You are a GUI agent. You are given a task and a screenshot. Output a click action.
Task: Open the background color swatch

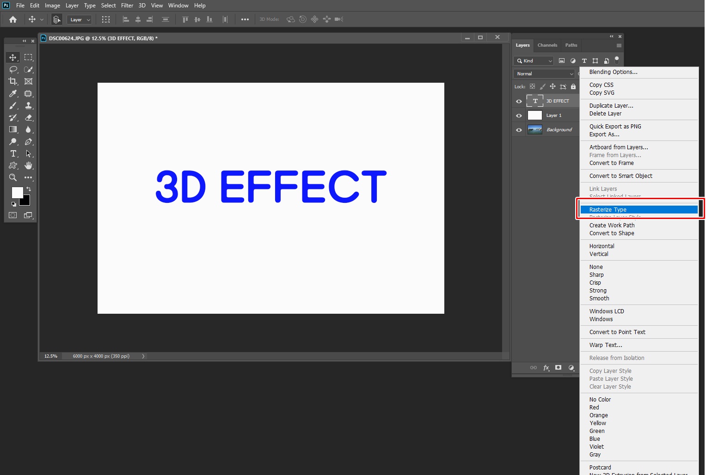(x=26, y=201)
